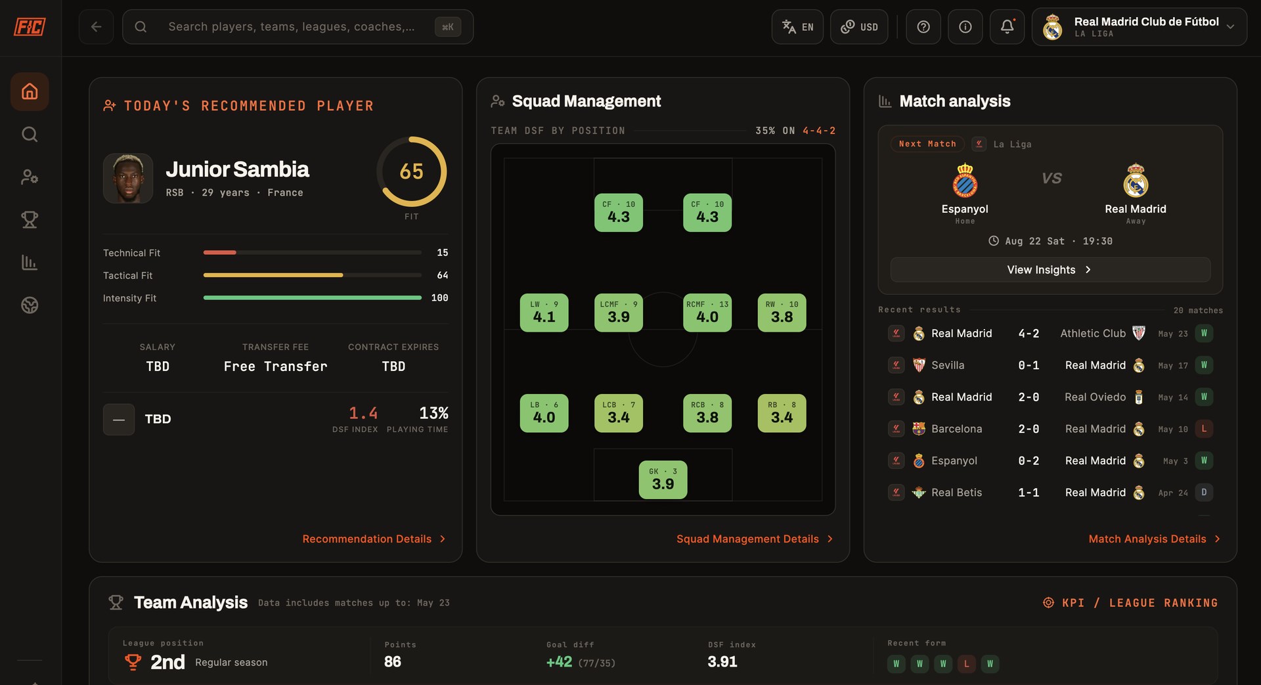Open KPI / League Ranking link
The image size is (1261, 685).
[1130, 603]
